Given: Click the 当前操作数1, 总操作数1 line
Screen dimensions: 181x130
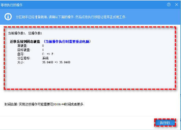Looking at the screenshot, I should (x=25, y=33).
